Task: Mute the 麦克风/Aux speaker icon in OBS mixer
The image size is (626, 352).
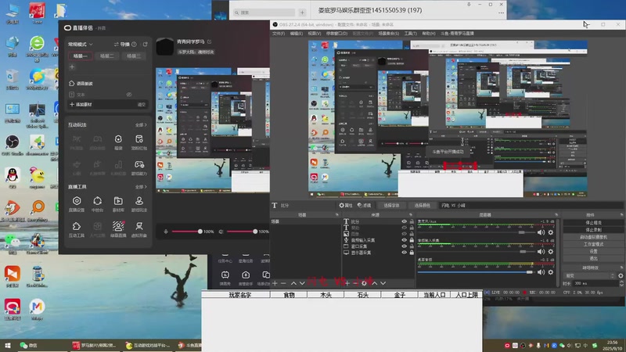Action: click(x=541, y=232)
